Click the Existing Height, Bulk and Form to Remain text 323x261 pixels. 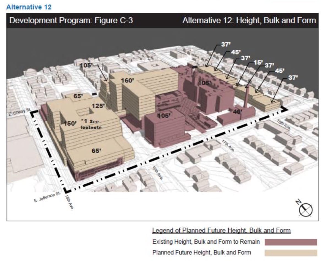pos(206,242)
